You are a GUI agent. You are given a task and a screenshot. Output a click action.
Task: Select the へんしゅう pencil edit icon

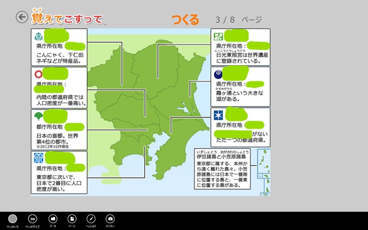[x=91, y=219]
